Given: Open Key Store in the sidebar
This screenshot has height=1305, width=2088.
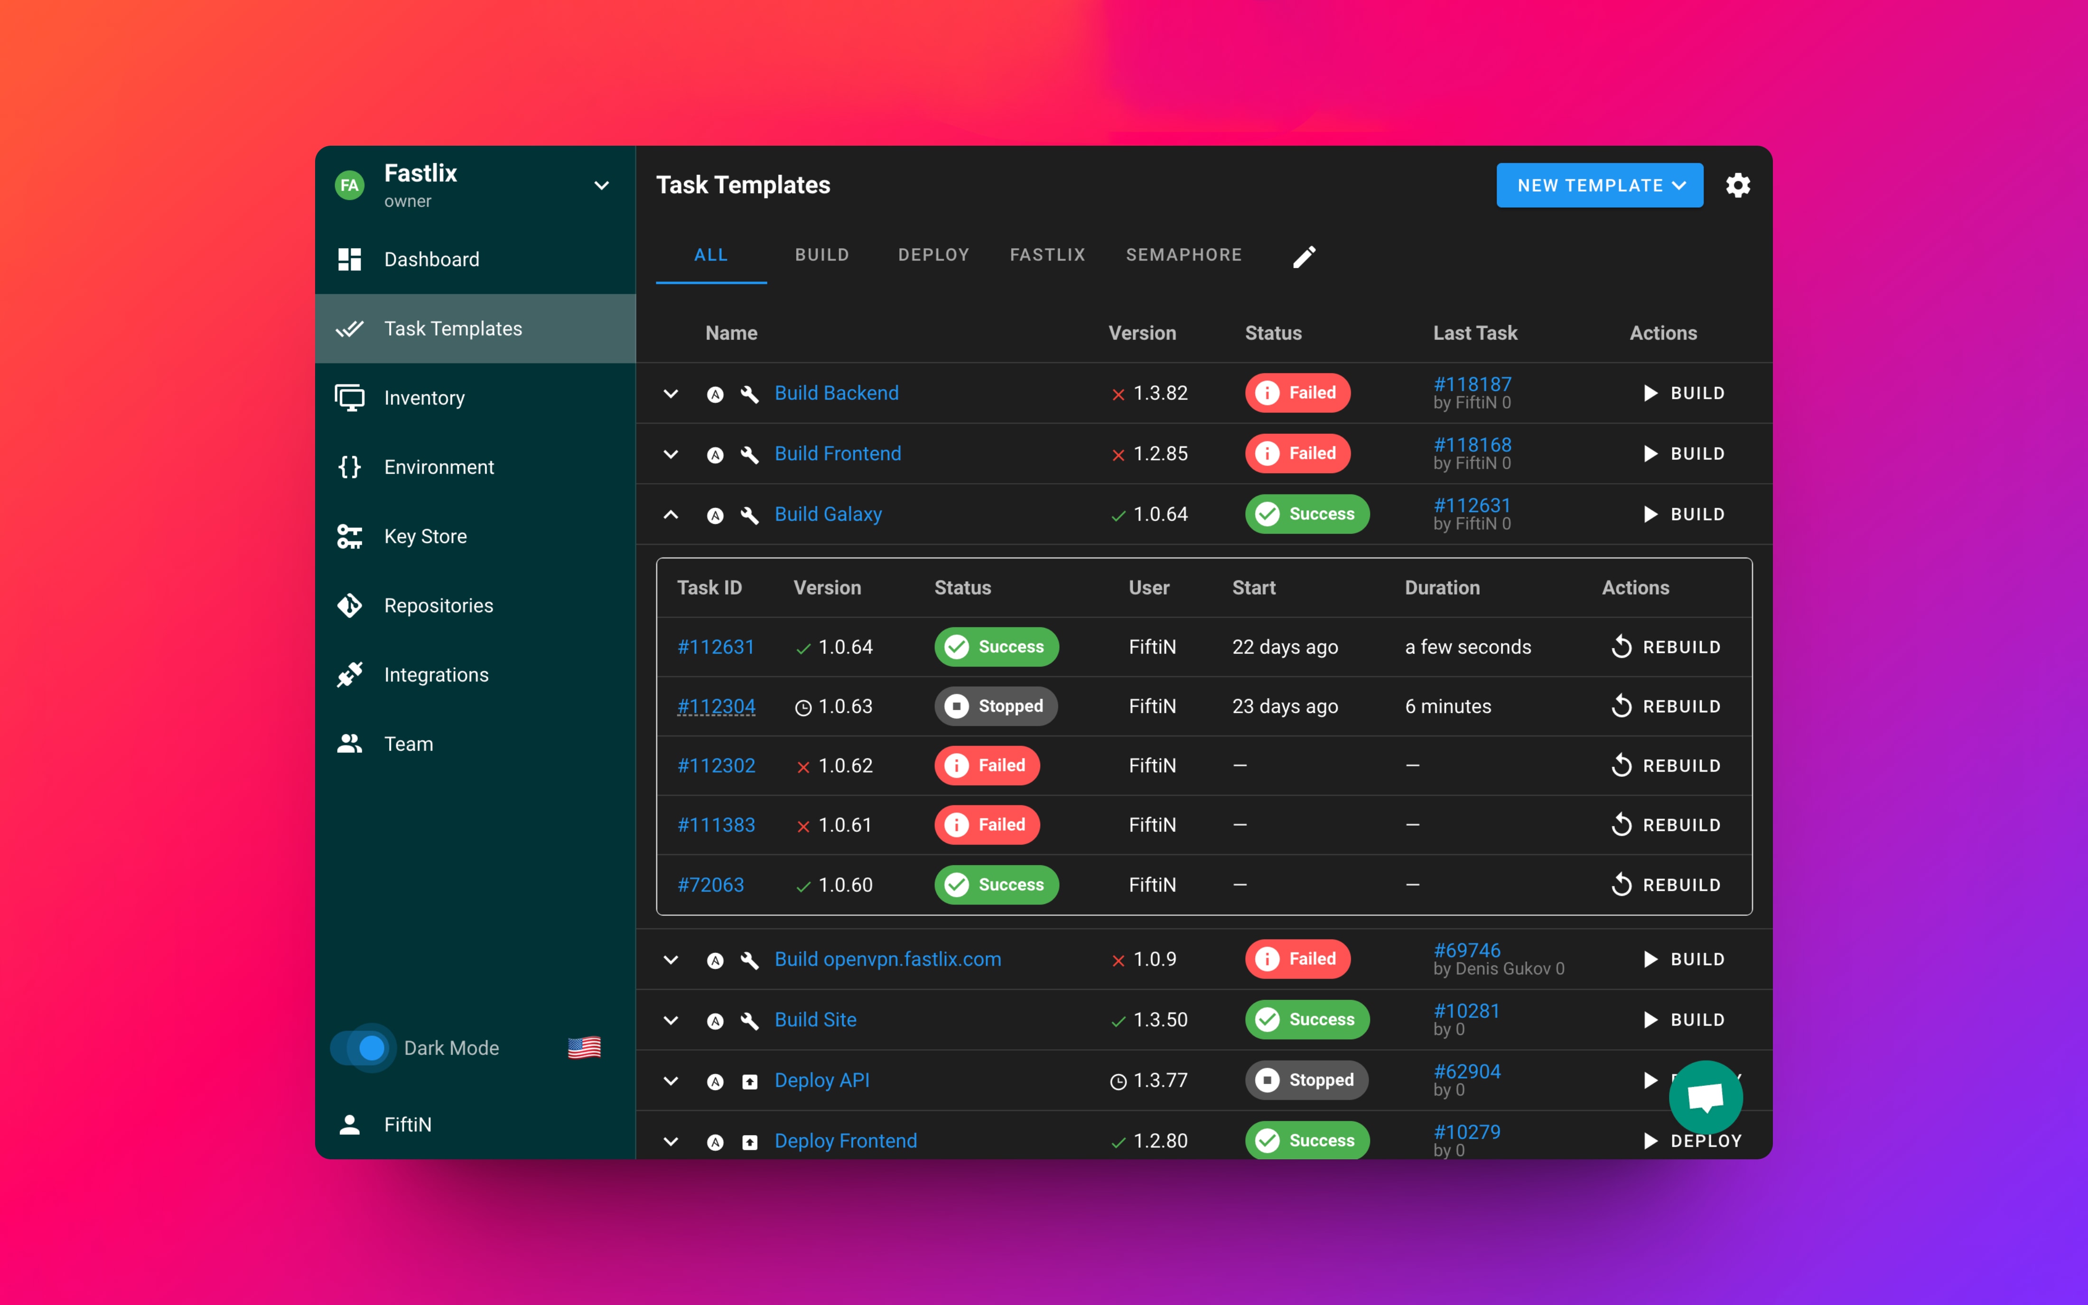Looking at the screenshot, I should 475,536.
